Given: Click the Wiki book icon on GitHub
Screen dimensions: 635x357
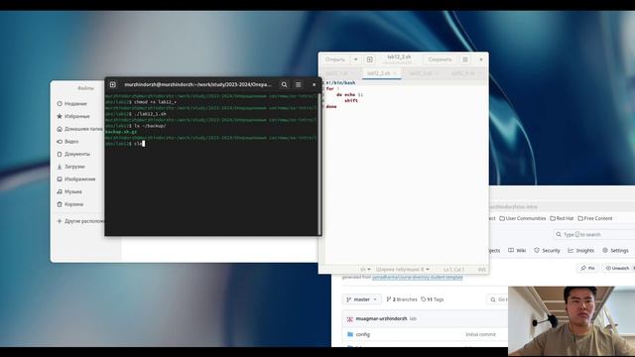Looking at the screenshot, I should (511, 250).
